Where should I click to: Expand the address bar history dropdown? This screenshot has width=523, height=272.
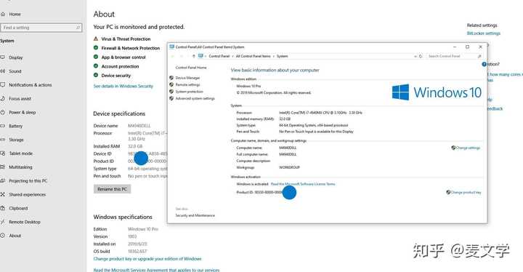(x=415, y=56)
